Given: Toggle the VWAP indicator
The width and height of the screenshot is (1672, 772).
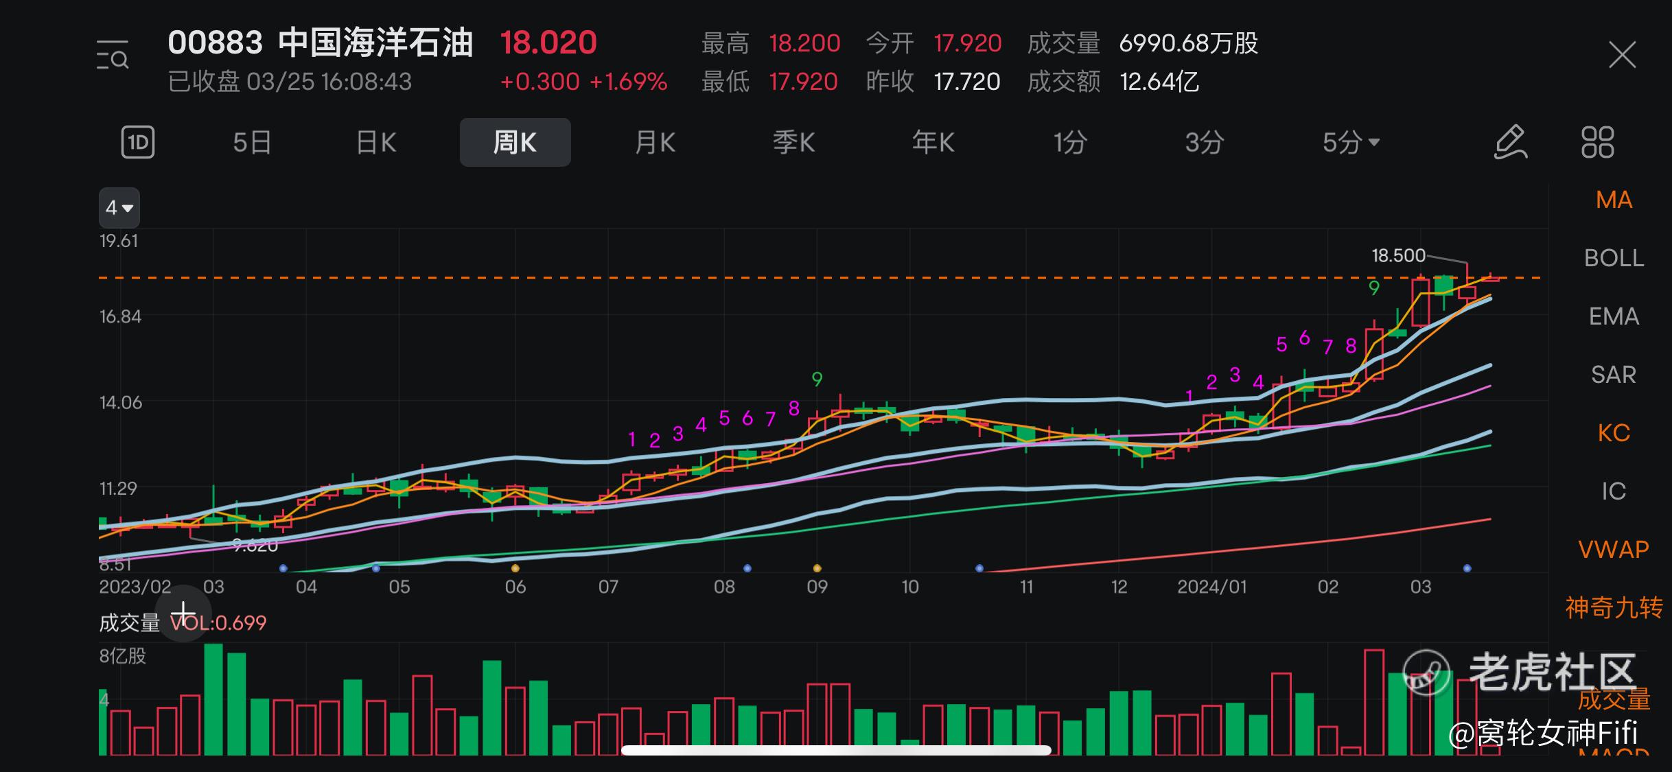Looking at the screenshot, I should click(1614, 550).
